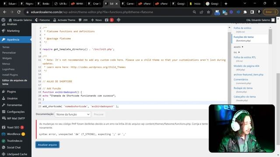Open the WP Mail SMTP menu
280x157 pixels.
point(16,118)
